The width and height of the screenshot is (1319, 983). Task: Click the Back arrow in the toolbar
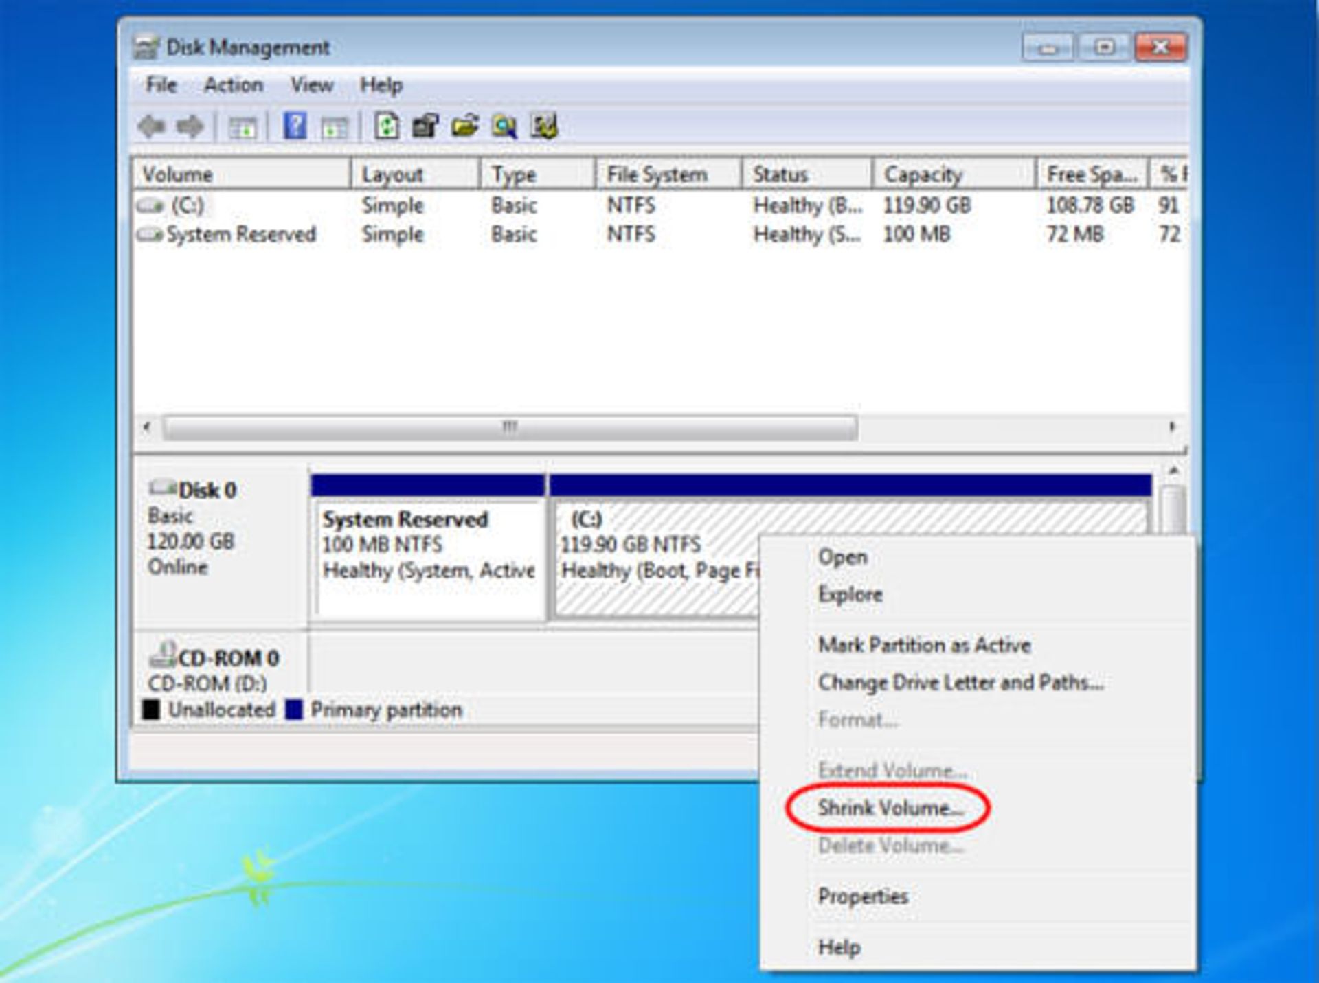point(151,126)
